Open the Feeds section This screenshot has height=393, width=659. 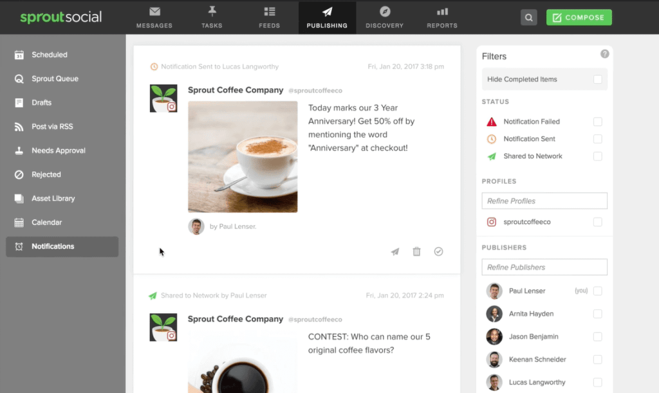(x=269, y=17)
